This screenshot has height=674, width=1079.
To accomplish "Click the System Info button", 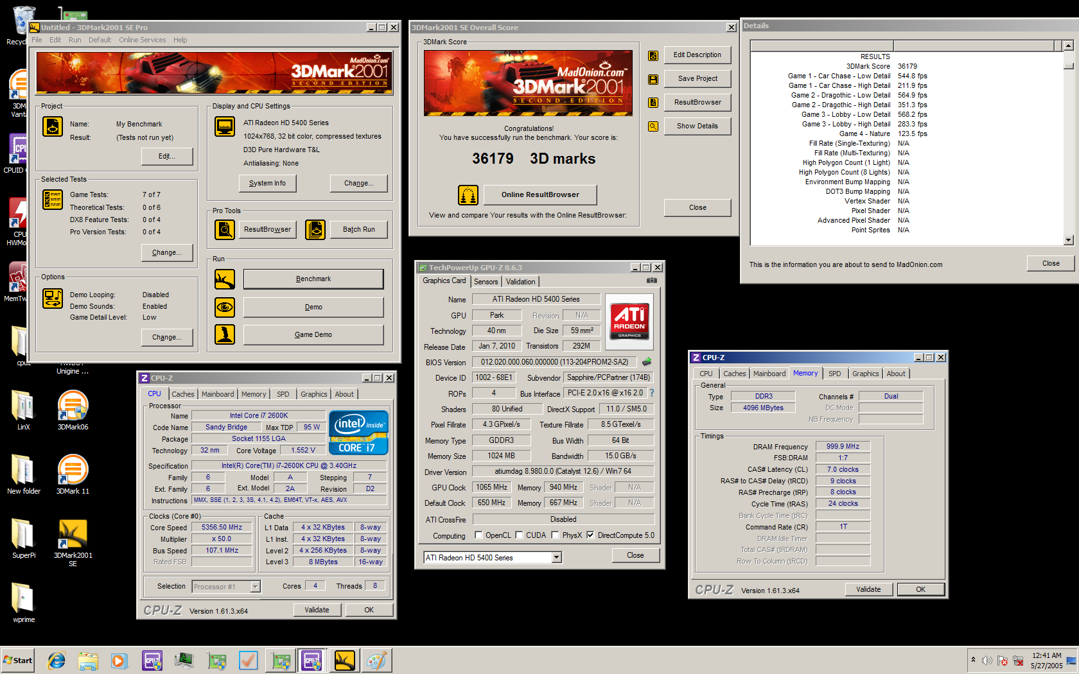I will coord(267,183).
